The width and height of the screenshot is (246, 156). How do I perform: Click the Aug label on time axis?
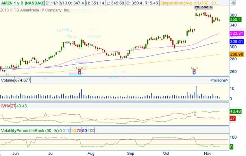point(91,153)
